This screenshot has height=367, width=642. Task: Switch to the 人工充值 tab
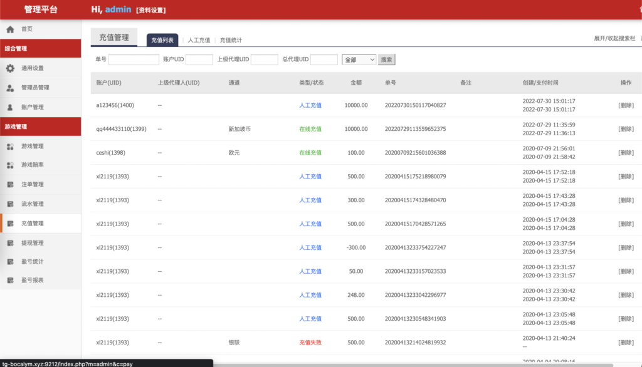point(199,40)
